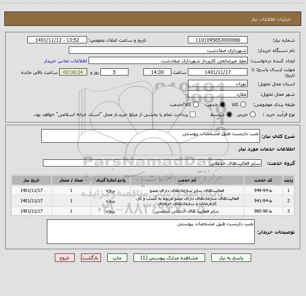Click the remaining time field 00:30:24
Image resolution: width=306 pixels, height=296 pixels.
73,72
